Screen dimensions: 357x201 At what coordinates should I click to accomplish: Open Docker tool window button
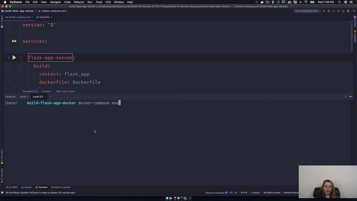(26, 188)
